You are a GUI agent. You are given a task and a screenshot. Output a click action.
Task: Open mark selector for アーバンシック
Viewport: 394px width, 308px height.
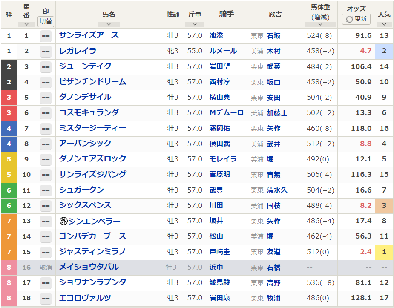pyautogui.click(x=46, y=144)
